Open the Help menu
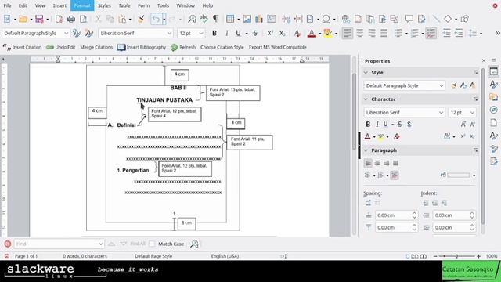 click(207, 5)
